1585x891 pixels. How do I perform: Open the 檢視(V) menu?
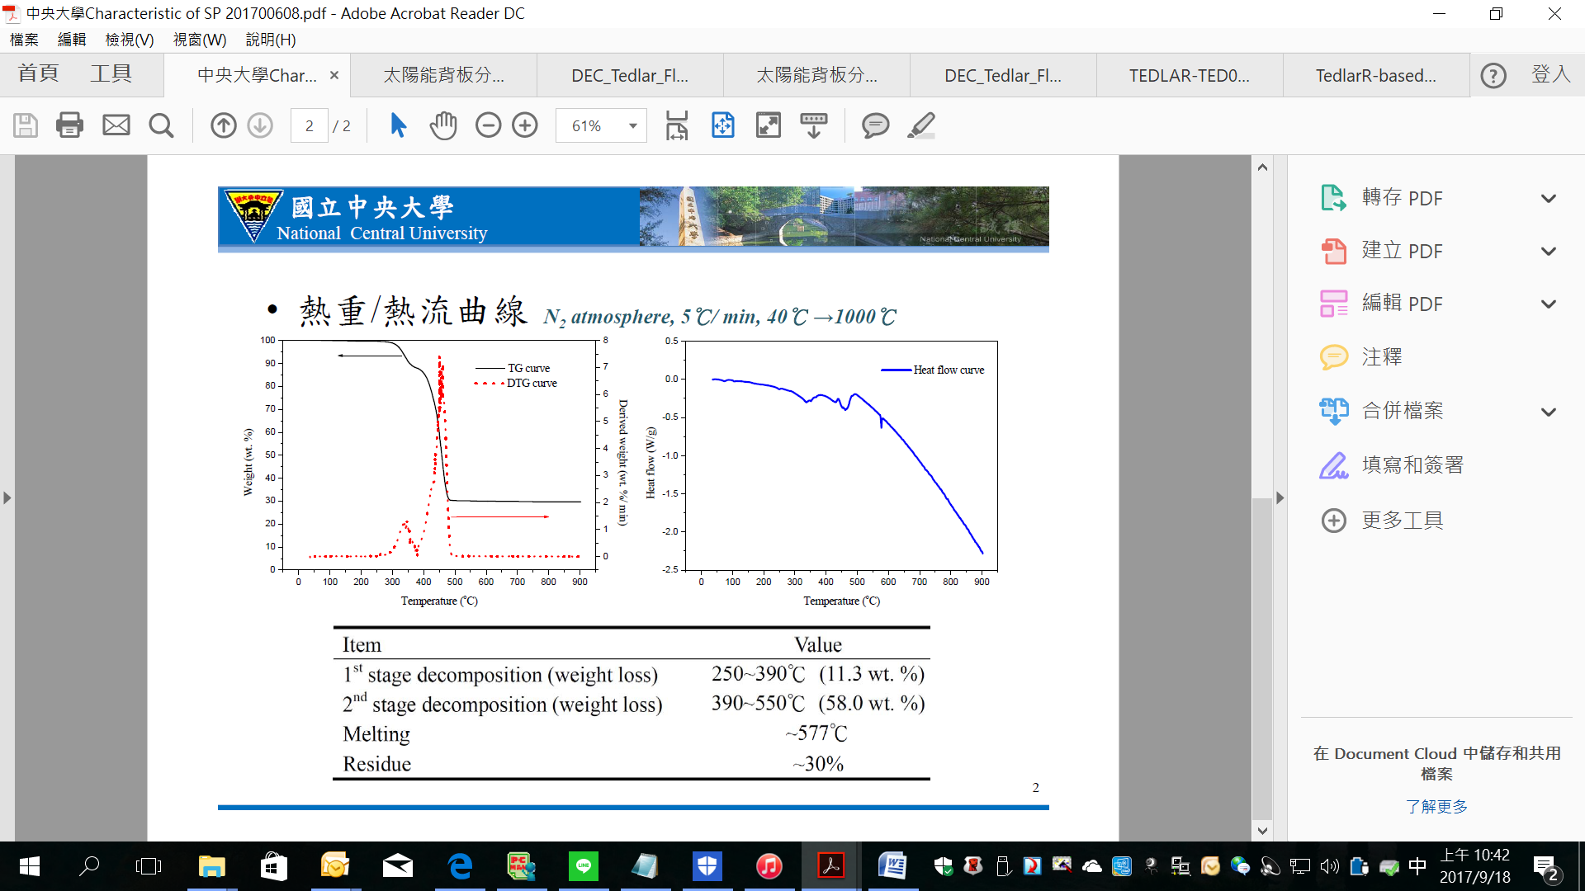pos(130,40)
